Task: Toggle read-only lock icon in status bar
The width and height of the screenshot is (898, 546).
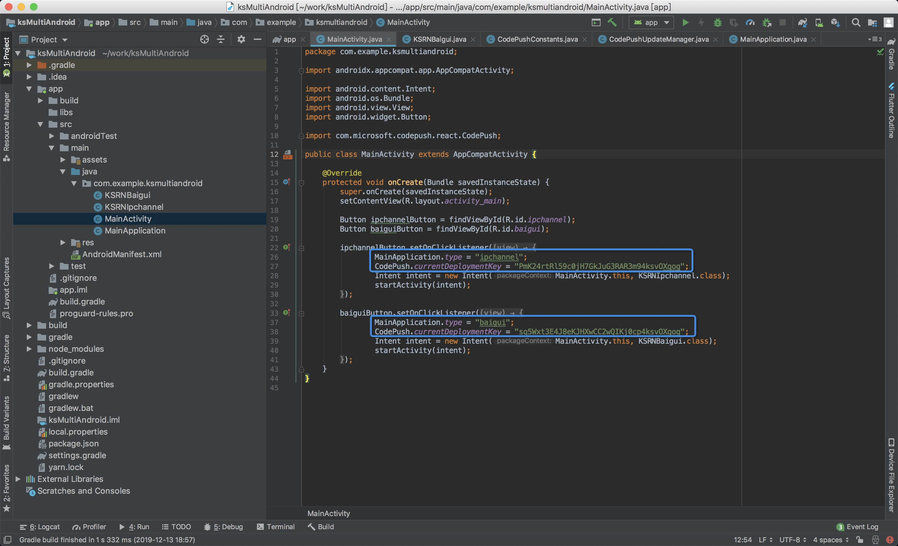Action: [x=860, y=539]
